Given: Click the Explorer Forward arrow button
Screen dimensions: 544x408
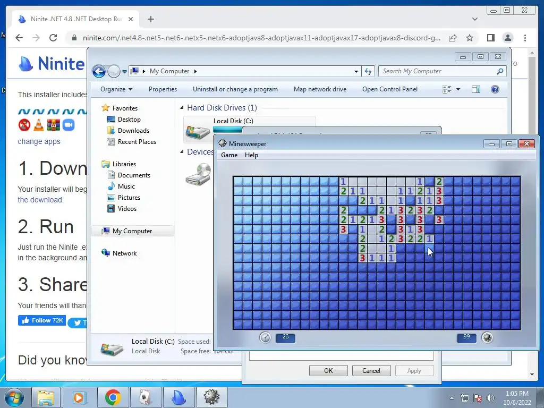Looking at the screenshot, I should 114,72.
